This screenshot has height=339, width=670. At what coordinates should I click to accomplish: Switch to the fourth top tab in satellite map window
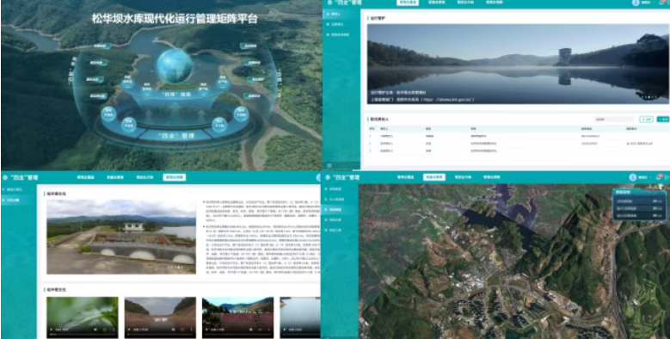click(x=492, y=177)
